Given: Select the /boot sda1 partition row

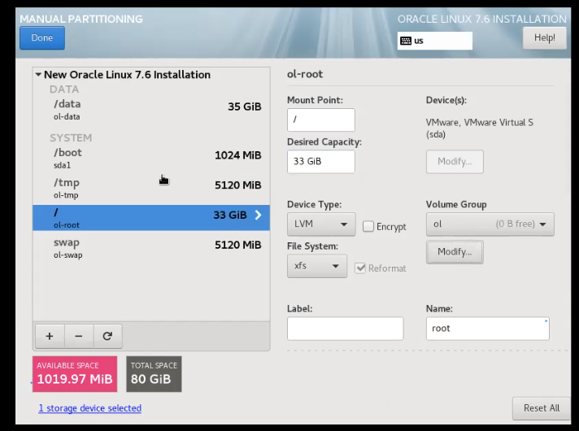Looking at the screenshot, I should click(151, 159).
